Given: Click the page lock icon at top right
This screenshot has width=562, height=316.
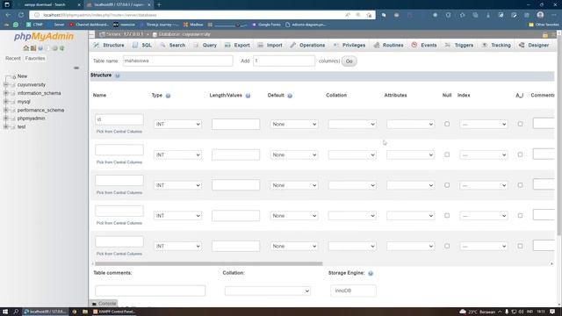Looking at the screenshot, I should 545,35.
